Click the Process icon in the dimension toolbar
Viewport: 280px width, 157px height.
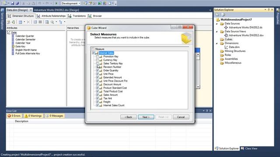point(8,22)
